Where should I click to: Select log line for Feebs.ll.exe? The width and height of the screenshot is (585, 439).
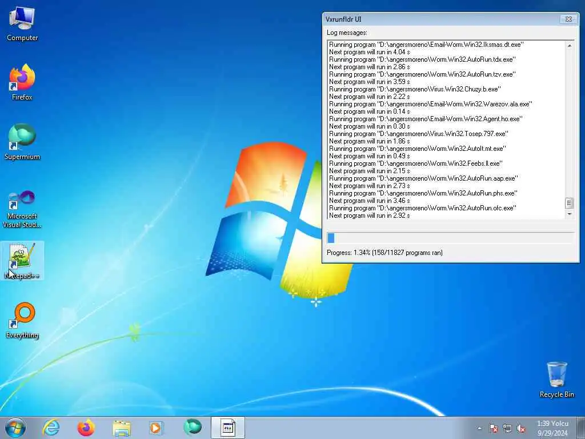point(416,163)
